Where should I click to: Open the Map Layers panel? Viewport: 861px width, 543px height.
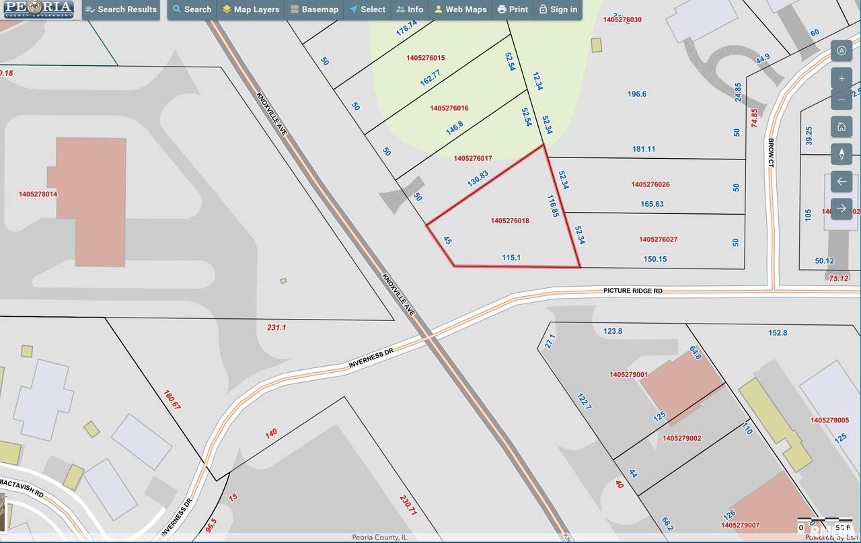pos(250,9)
